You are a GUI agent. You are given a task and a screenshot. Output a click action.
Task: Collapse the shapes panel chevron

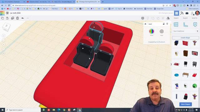(x=171, y=64)
